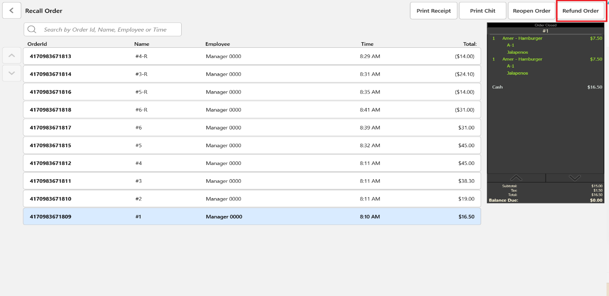Select order 4170983671818 row
The image size is (609, 296).
pos(252,109)
